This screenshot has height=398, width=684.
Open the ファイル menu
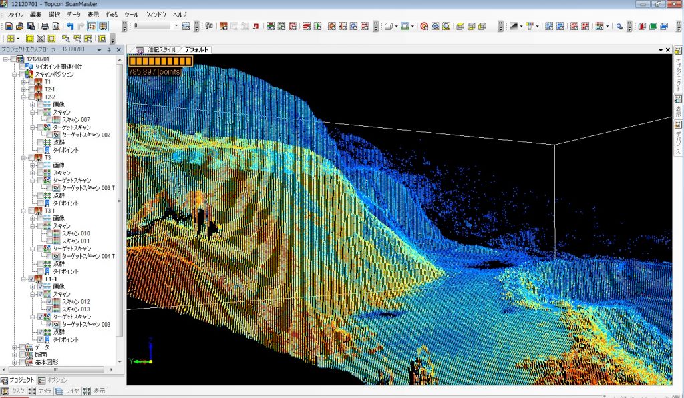15,14
